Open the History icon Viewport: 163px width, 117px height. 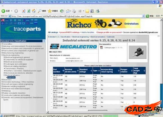[x=62, y=11]
